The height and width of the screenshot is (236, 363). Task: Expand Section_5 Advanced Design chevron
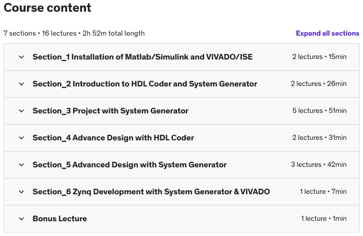21,165
